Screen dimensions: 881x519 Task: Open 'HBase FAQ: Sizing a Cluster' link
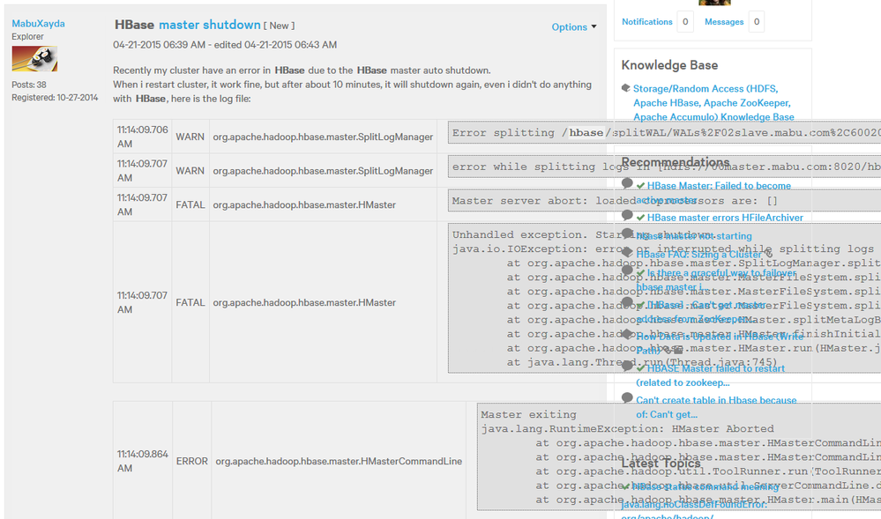coord(698,255)
